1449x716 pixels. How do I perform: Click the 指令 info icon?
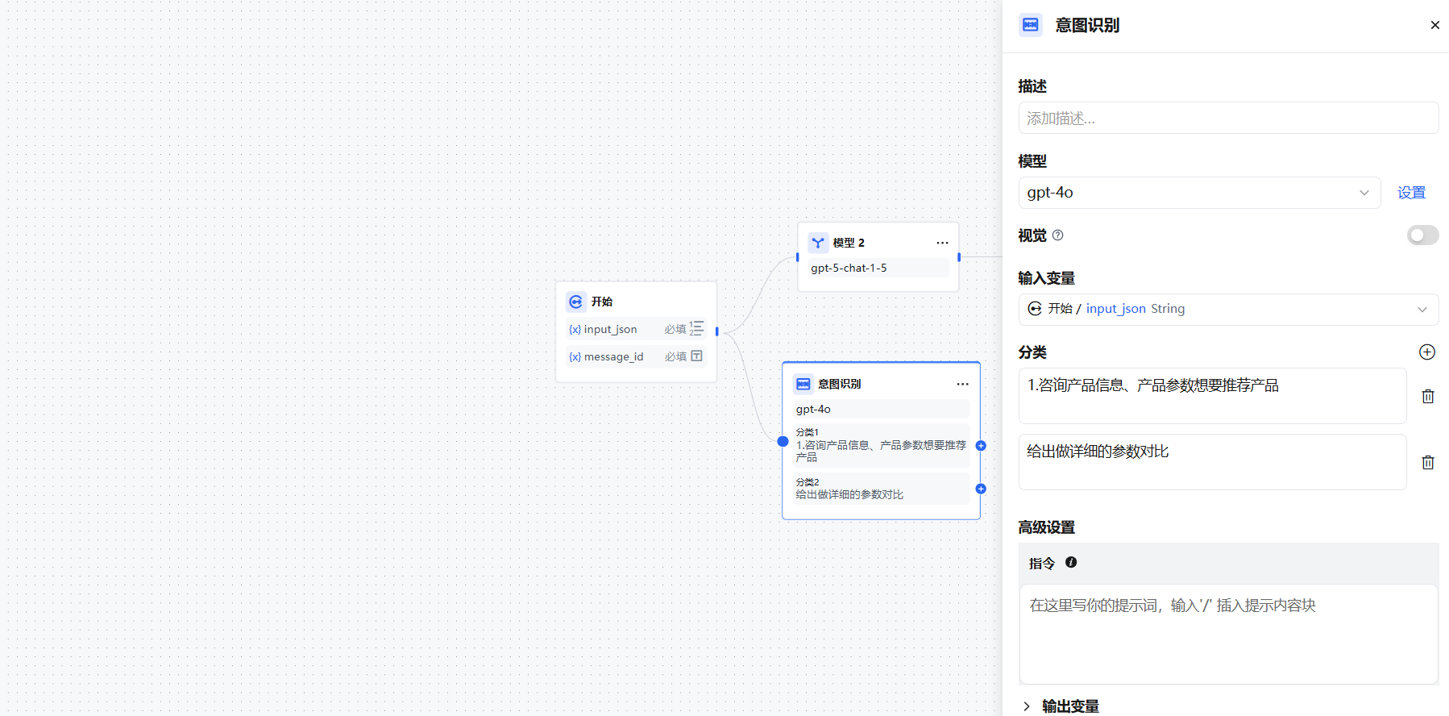tap(1070, 563)
